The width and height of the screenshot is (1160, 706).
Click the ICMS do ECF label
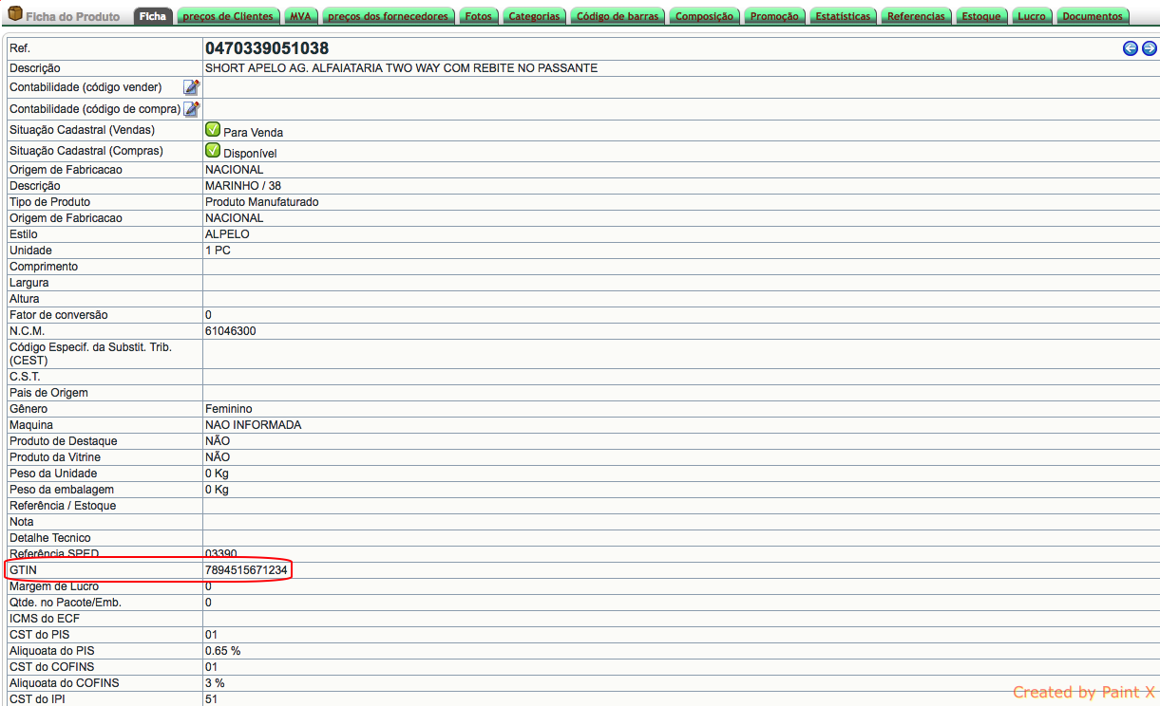pyautogui.click(x=45, y=619)
